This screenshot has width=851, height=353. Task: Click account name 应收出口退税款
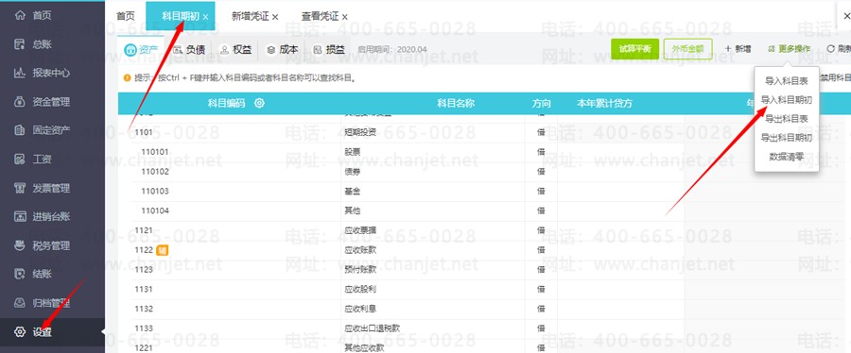[x=373, y=328]
